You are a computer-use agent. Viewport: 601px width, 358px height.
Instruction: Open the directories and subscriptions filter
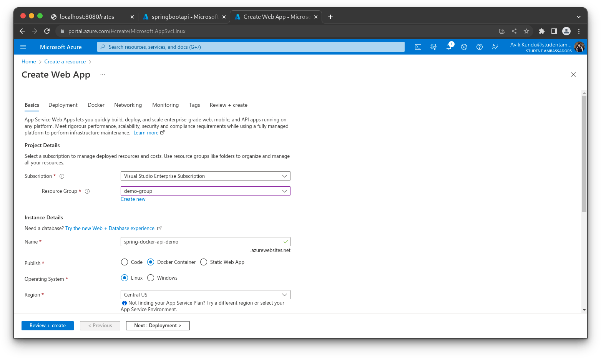click(433, 47)
